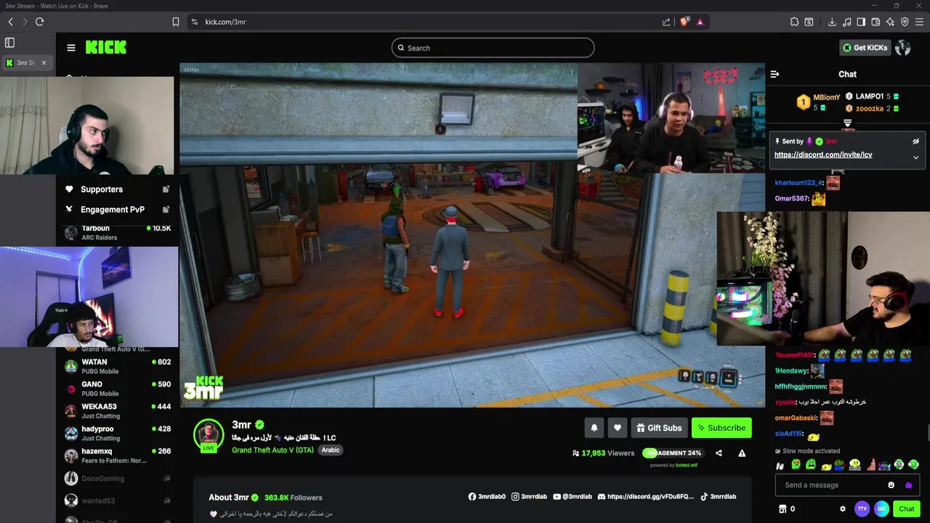
Task: Open hadyproo channel in sidebar
Action: pyautogui.click(x=117, y=434)
